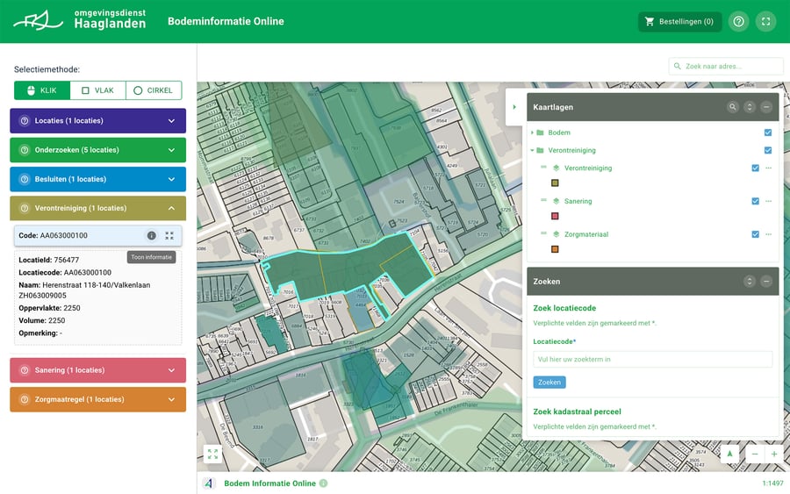The width and height of the screenshot is (790, 494).
Task: Click the blue Zoeken button
Action: pyautogui.click(x=549, y=383)
